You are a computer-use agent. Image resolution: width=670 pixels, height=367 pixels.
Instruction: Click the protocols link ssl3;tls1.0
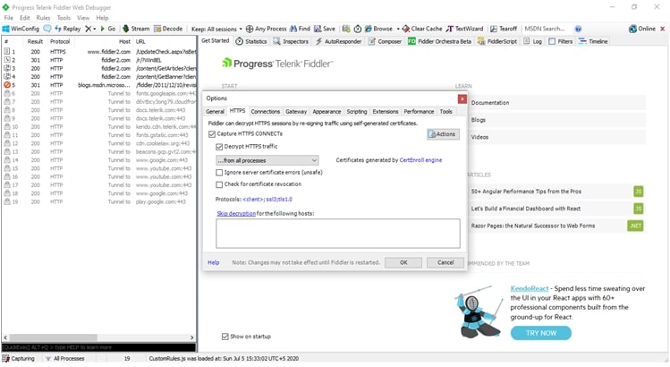(x=267, y=200)
